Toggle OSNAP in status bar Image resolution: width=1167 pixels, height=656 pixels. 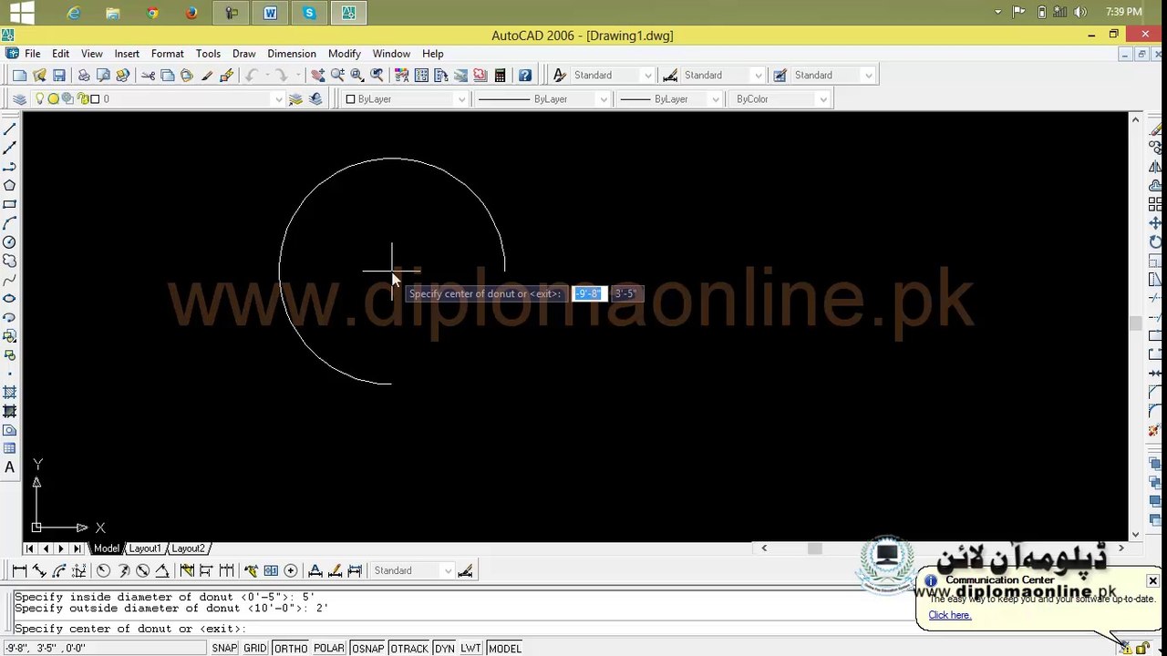[x=367, y=649]
